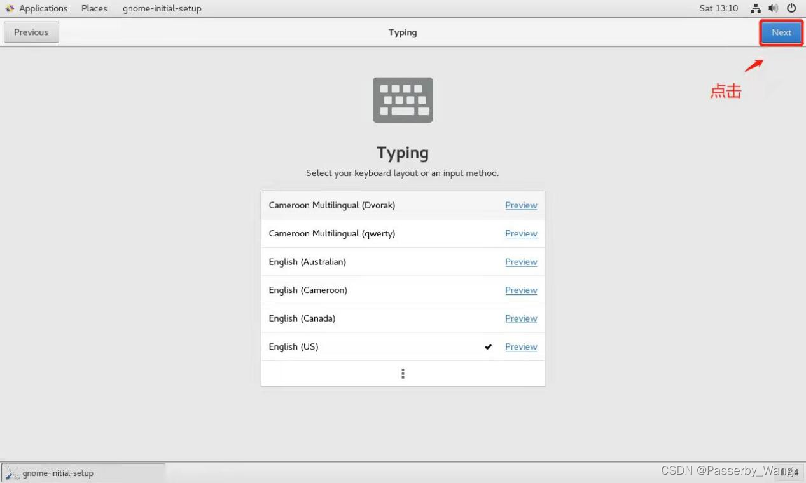This screenshot has width=806, height=483.
Task: Click the checkmark next to English (US)
Action: (488, 346)
